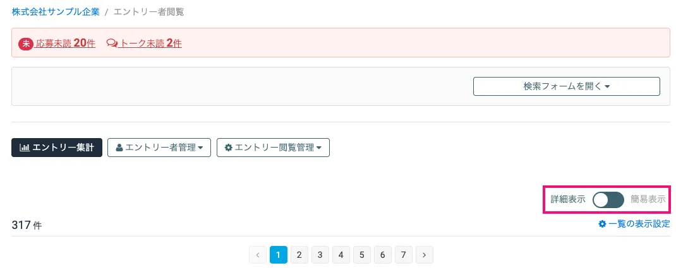This screenshot has height=268, width=676.
Task: Open the エントリー閲覧管理 dropdown menu
Action: tap(273, 148)
